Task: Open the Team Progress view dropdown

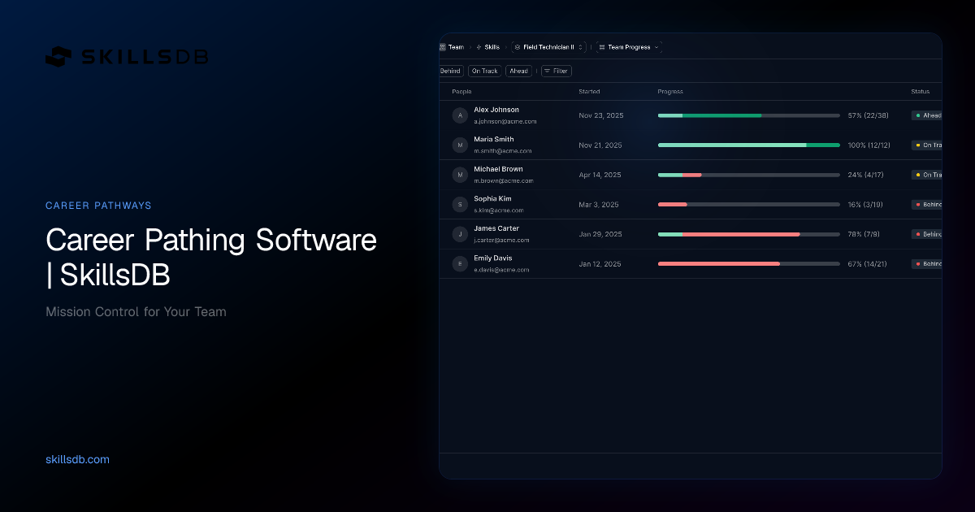Action: pyautogui.click(x=629, y=47)
